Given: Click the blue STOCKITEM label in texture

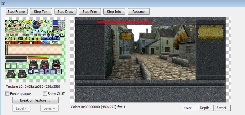Looking at the screenshot, I should coord(50,39).
